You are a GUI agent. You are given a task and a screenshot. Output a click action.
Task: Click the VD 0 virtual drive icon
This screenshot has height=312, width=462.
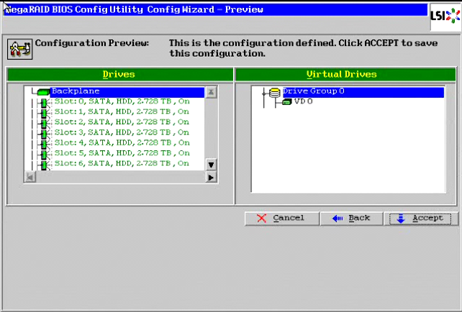(x=287, y=102)
